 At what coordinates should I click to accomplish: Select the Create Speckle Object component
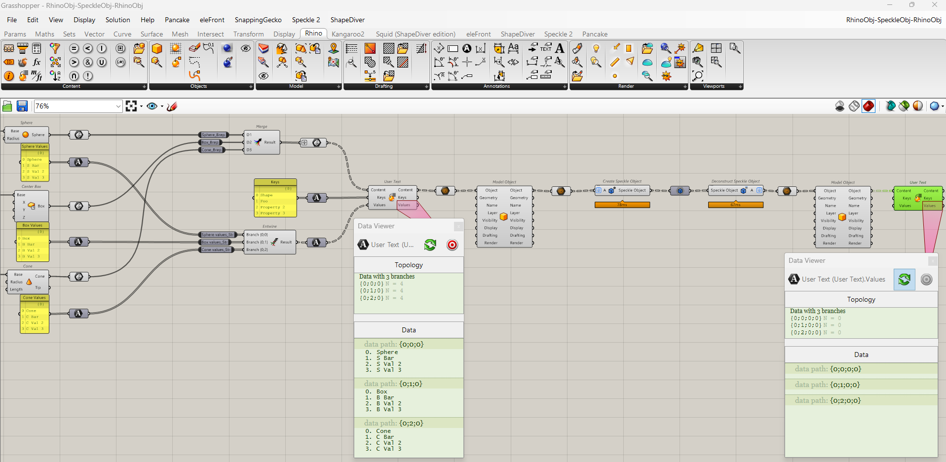pos(622,190)
